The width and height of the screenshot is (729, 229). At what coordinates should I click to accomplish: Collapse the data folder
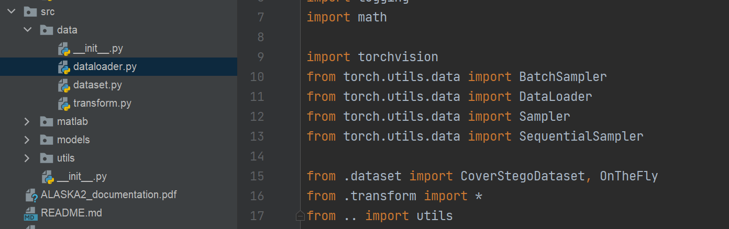(x=27, y=30)
